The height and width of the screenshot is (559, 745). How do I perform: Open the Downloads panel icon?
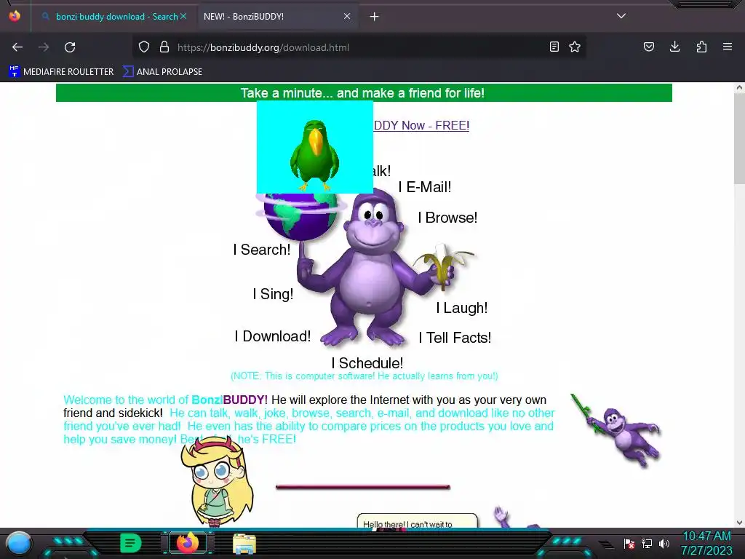[674, 47]
